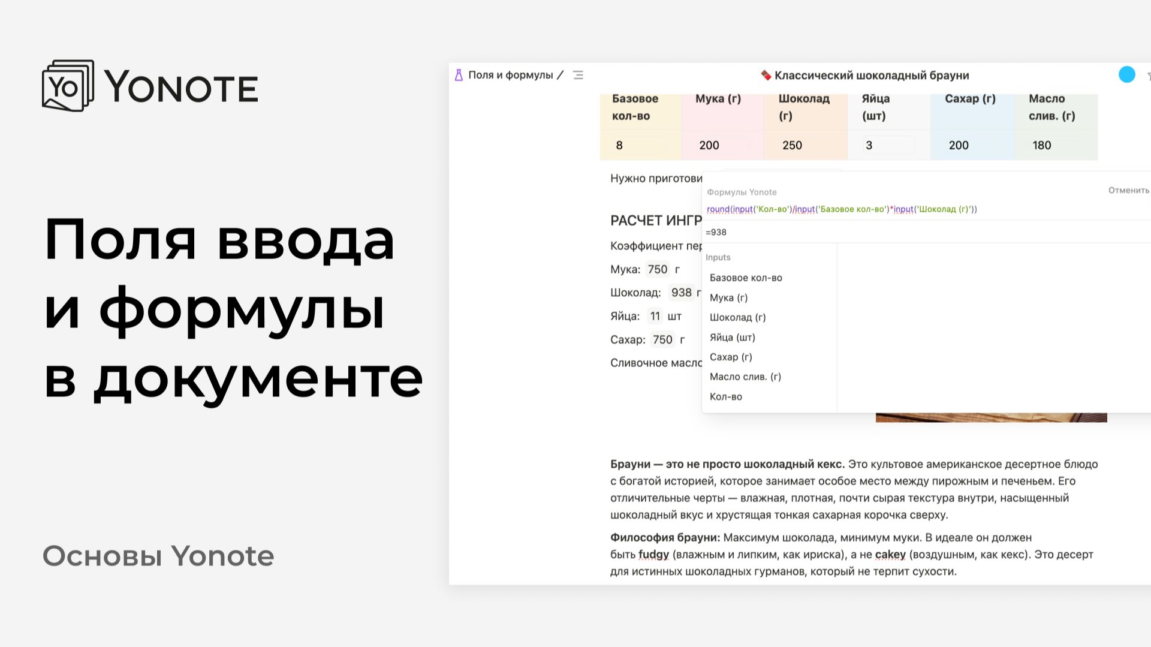Click the calculated Яйца value 11
Screen dimensions: 1151x647
click(x=655, y=316)
